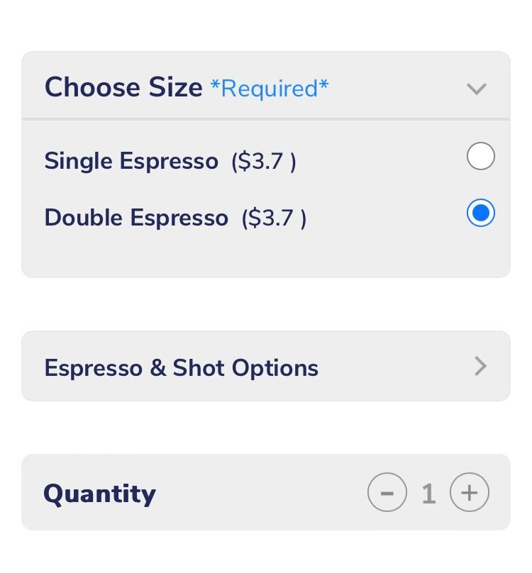Click the Choose Size heading text
This screenshot has height=573, width=532.
click(123, 88)
